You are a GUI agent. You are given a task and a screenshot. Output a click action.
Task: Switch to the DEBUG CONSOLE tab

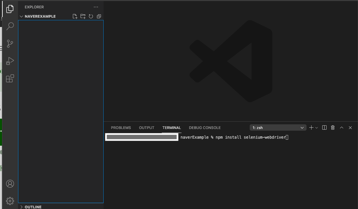point(205,128)
